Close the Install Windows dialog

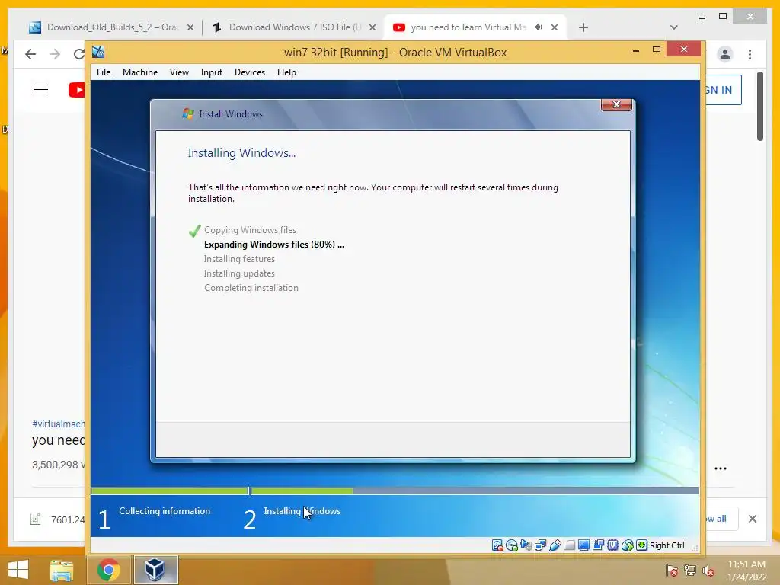[616, 104]
